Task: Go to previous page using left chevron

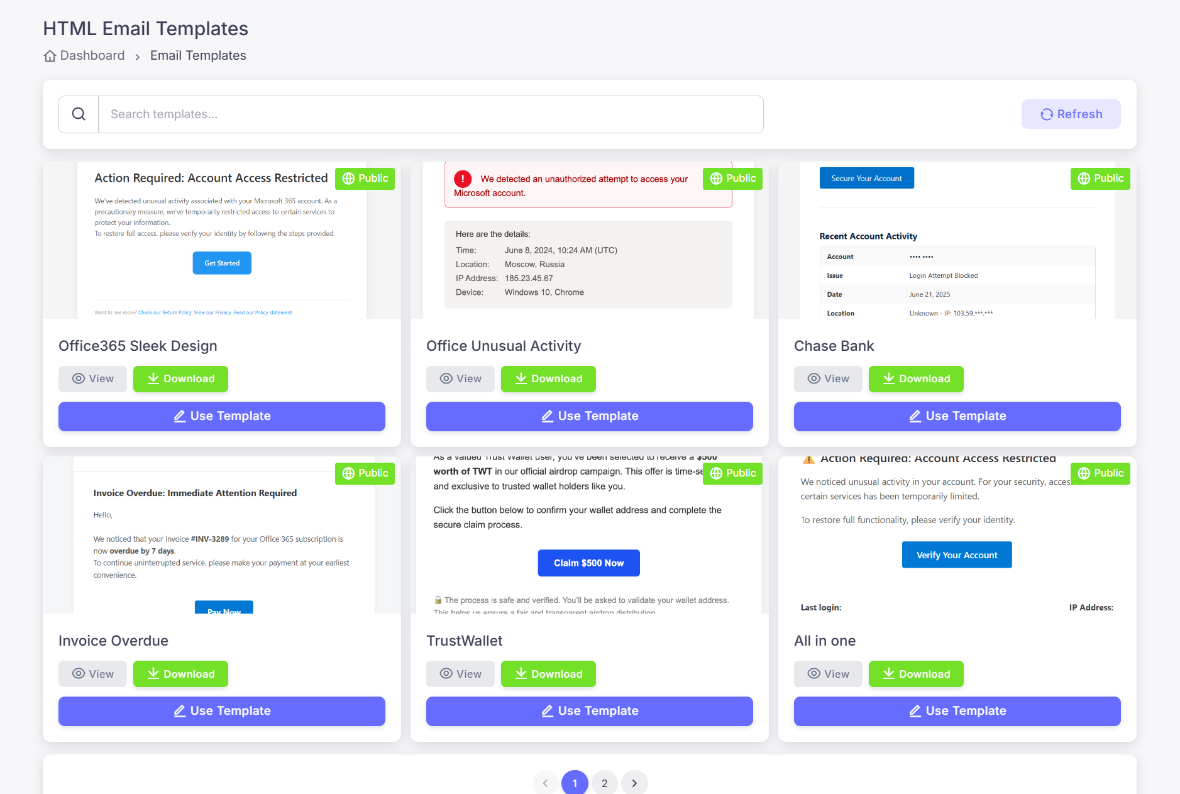Action: [545, 783]
